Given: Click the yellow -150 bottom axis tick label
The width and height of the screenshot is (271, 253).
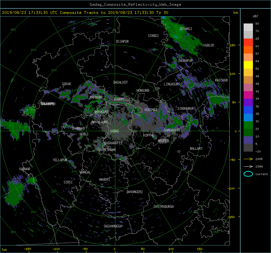Looking at the screenshot, I should (x=27, y=249).
